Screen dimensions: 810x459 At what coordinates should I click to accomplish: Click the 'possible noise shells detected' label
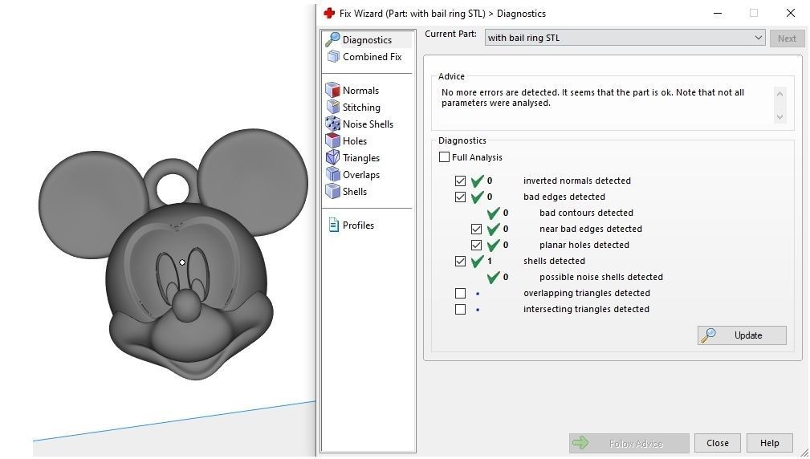pyautogui.click(x=600, y=278)
